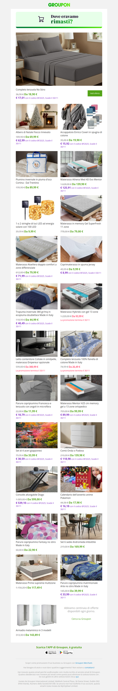Image resolution: width=118 pixels, height=691 pixels.
Task: Click the Groupon logo at top
Action: pos(59,5)
